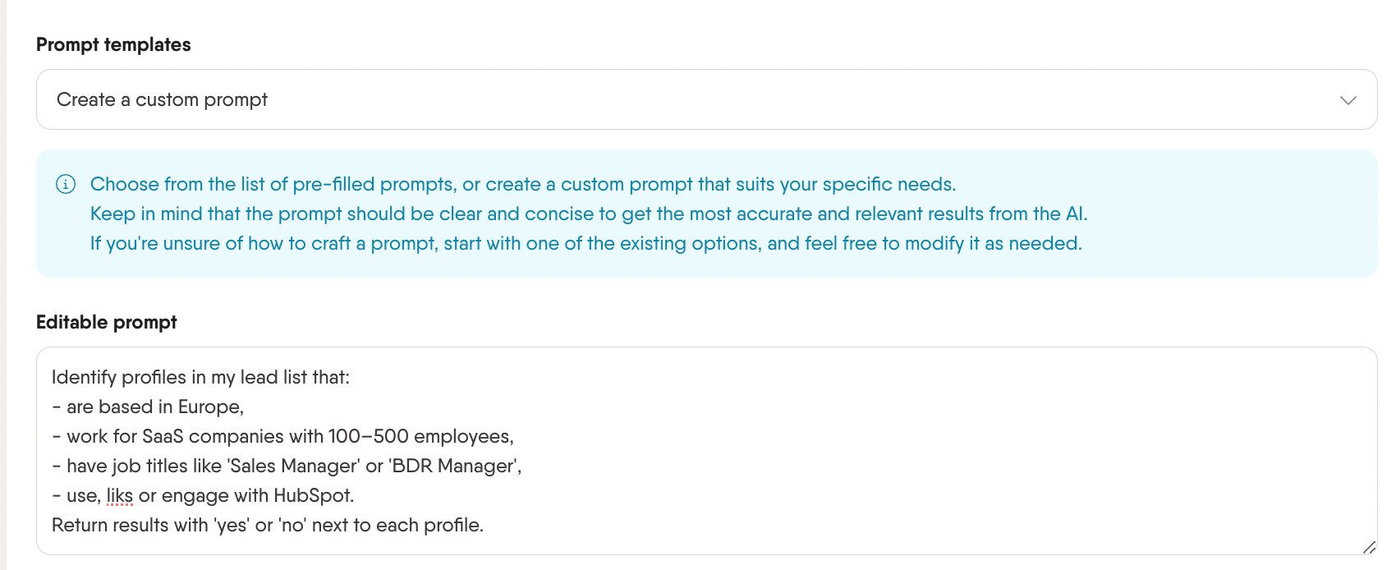Screen dimensions: 1396x570
Task: Click the 'If you're unsure of how to craft' sentence
Action: [586, 243]
